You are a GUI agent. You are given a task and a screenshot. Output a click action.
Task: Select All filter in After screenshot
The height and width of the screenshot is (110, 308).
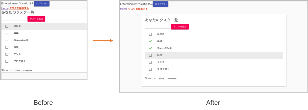[x=155, y=79]
